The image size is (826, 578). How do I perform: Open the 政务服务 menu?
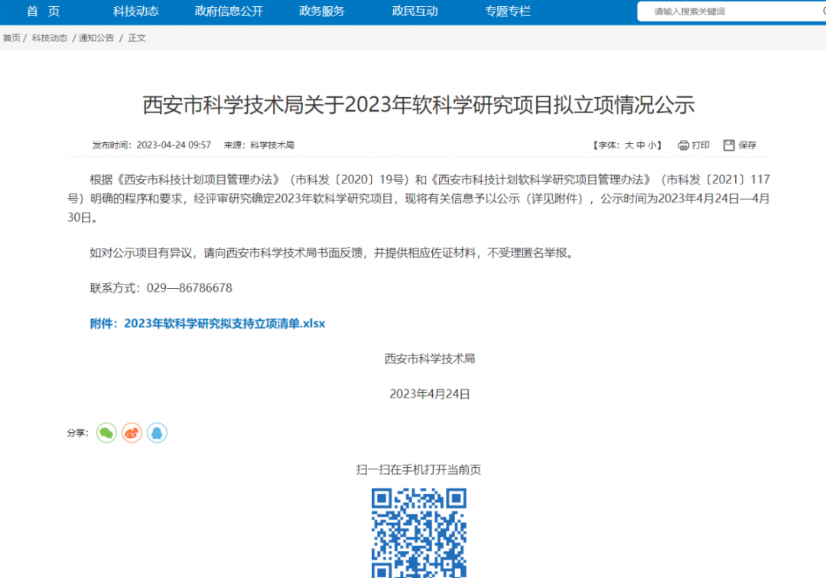pos(320,11)
